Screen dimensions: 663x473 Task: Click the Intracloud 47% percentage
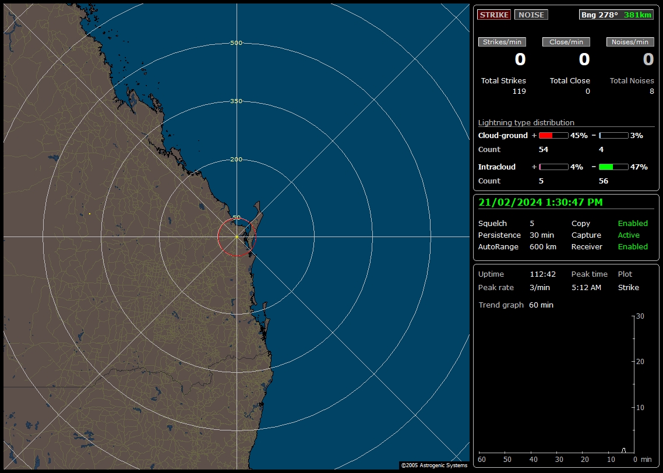click(639, 167)
